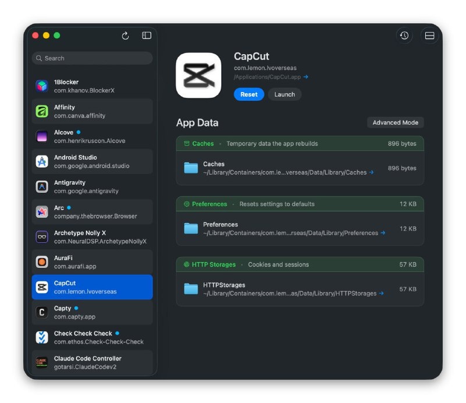
Task: Select Android Studio in the app list
Action: click(92, 161)
